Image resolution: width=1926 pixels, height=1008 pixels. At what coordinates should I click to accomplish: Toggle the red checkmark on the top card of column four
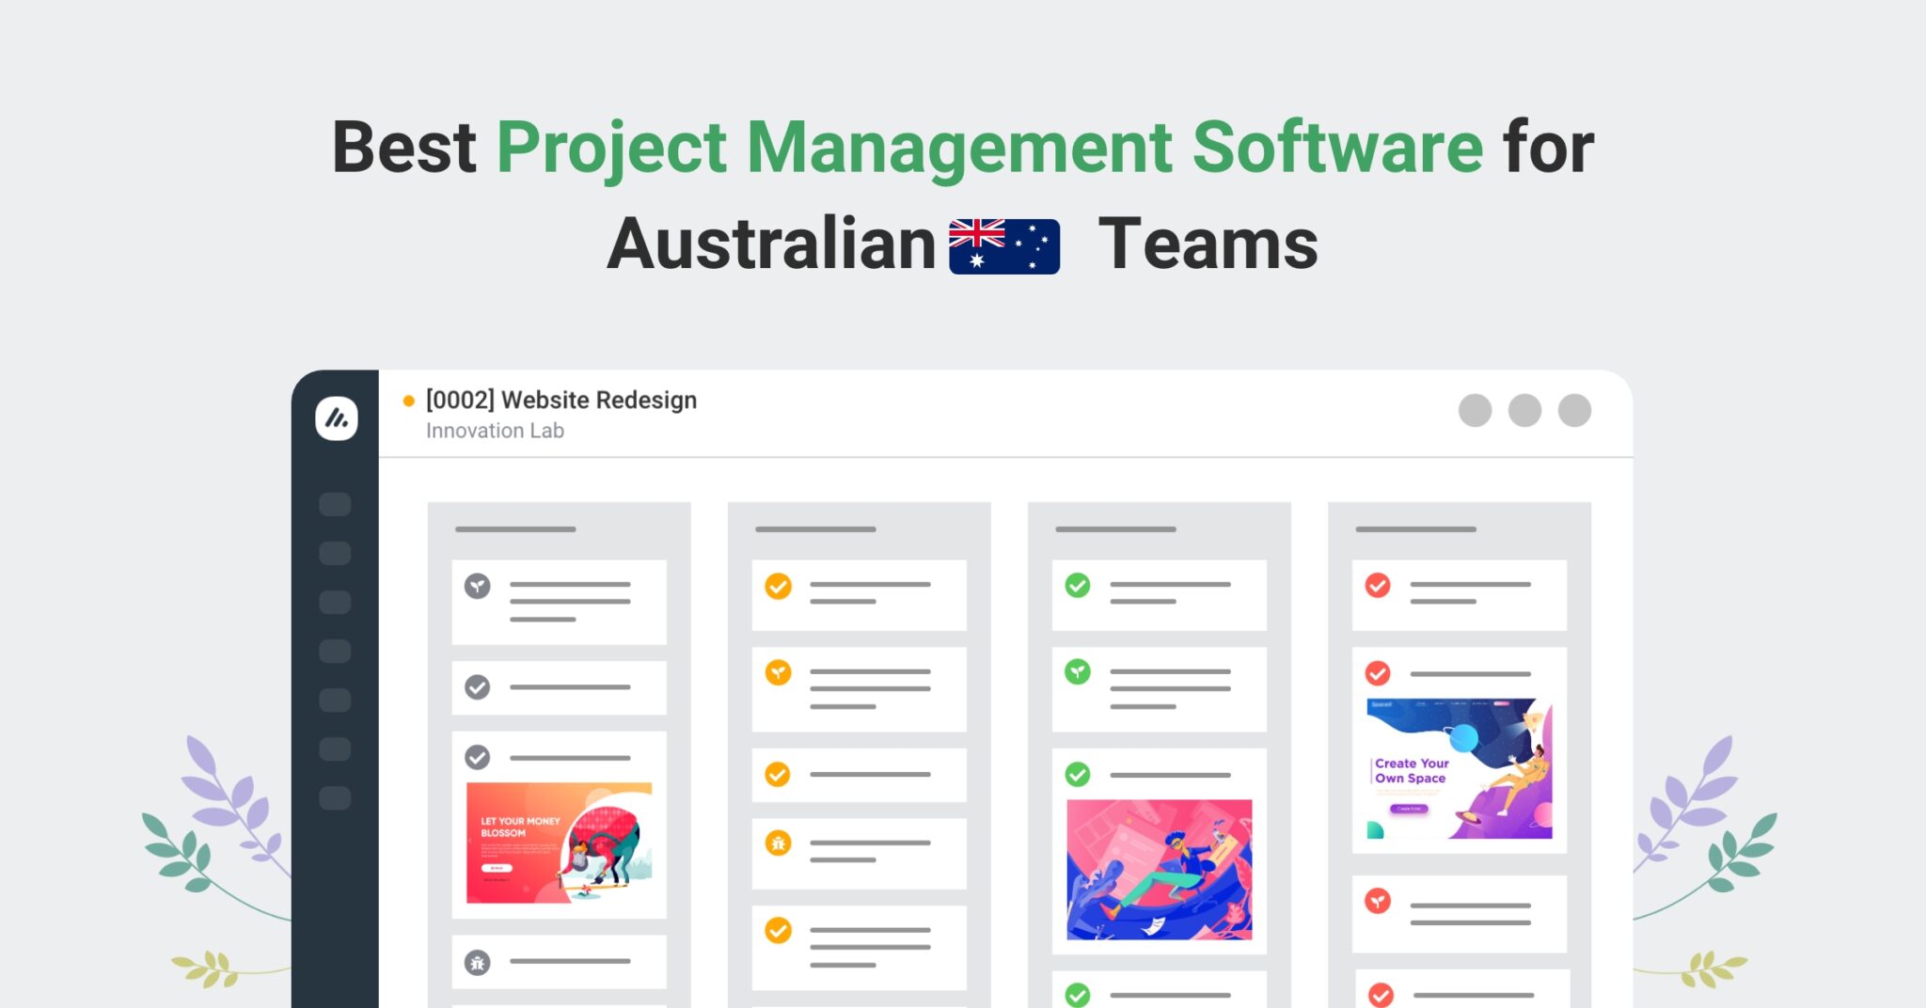[x=1376, y=585]
